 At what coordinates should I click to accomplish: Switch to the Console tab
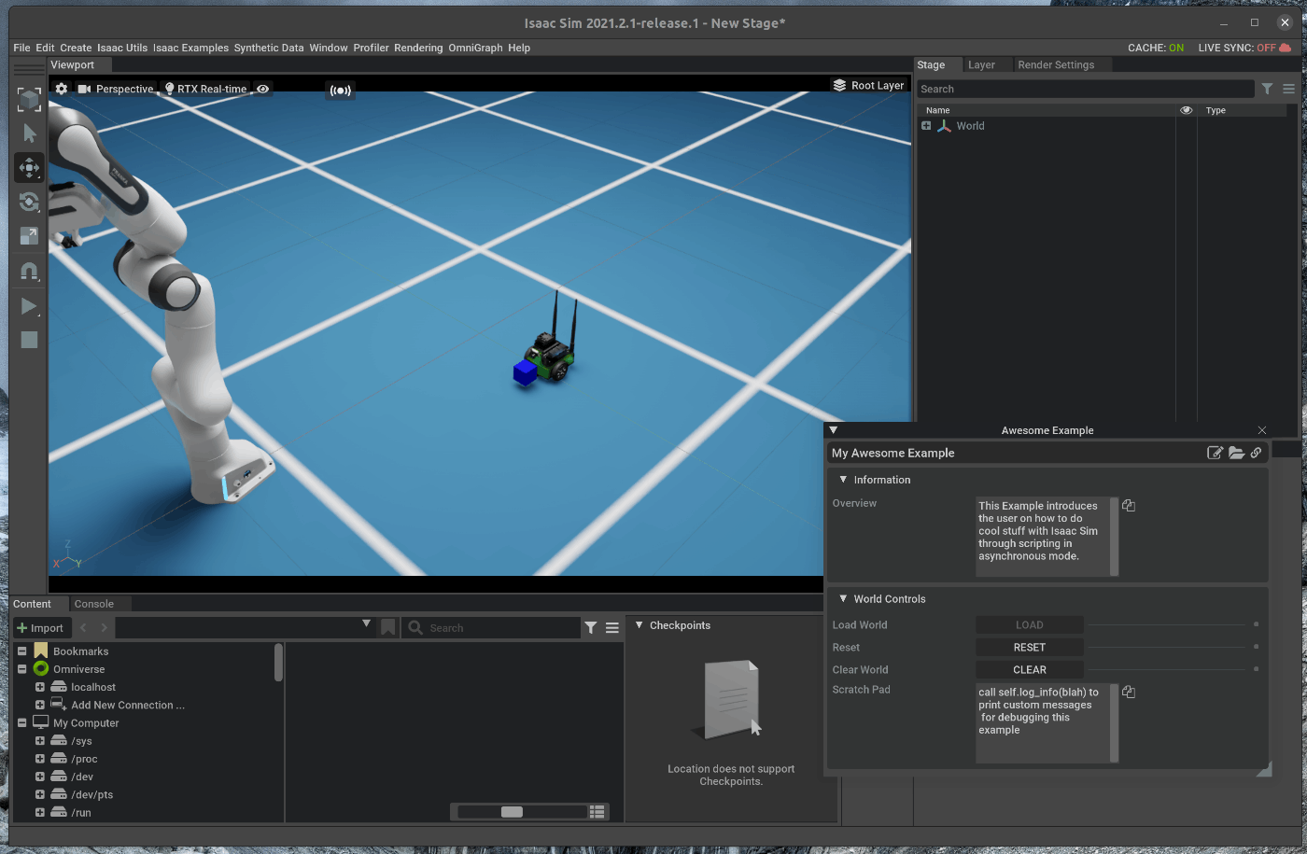point(94,604)
